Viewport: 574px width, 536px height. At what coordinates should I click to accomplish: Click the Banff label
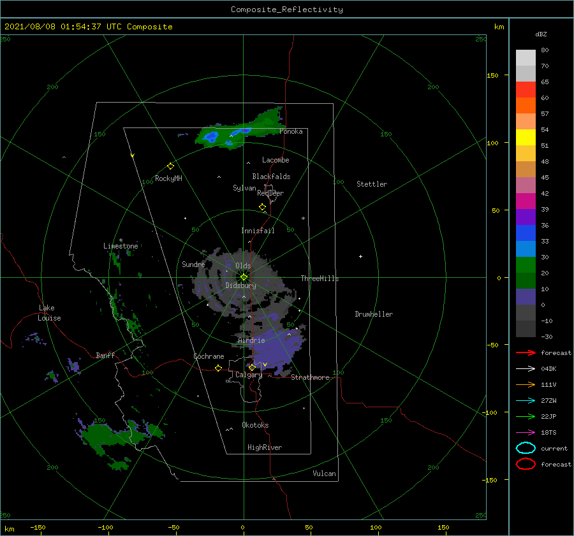pyautogui.click(x=105, y=355)
